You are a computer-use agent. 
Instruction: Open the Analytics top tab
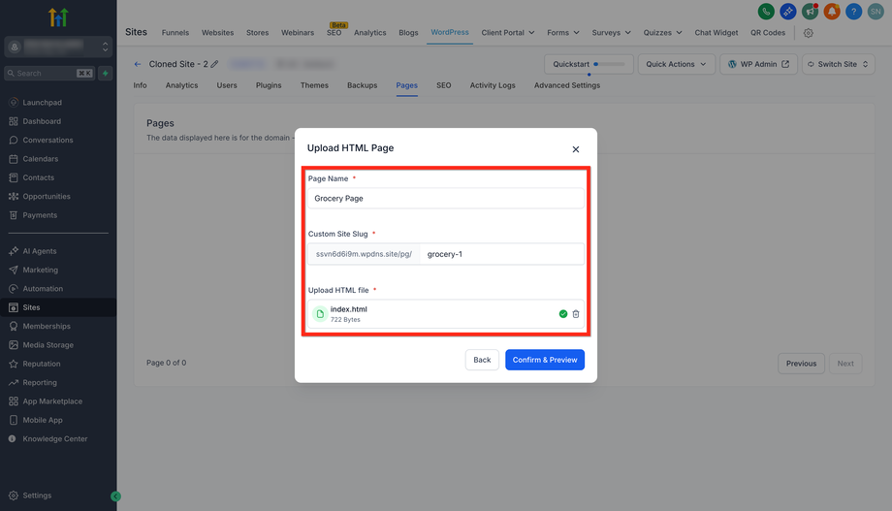(369, 33)
